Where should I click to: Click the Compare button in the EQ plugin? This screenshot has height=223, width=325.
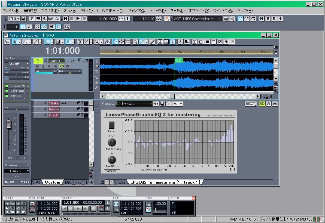pos(112,171)
